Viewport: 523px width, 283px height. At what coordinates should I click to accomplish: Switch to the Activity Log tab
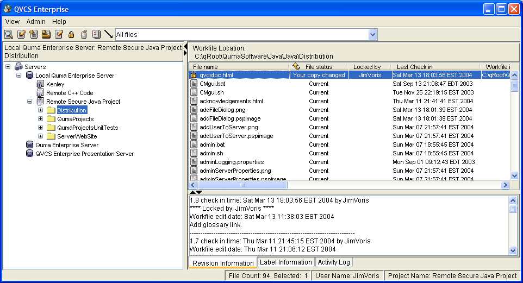[334, 262]
